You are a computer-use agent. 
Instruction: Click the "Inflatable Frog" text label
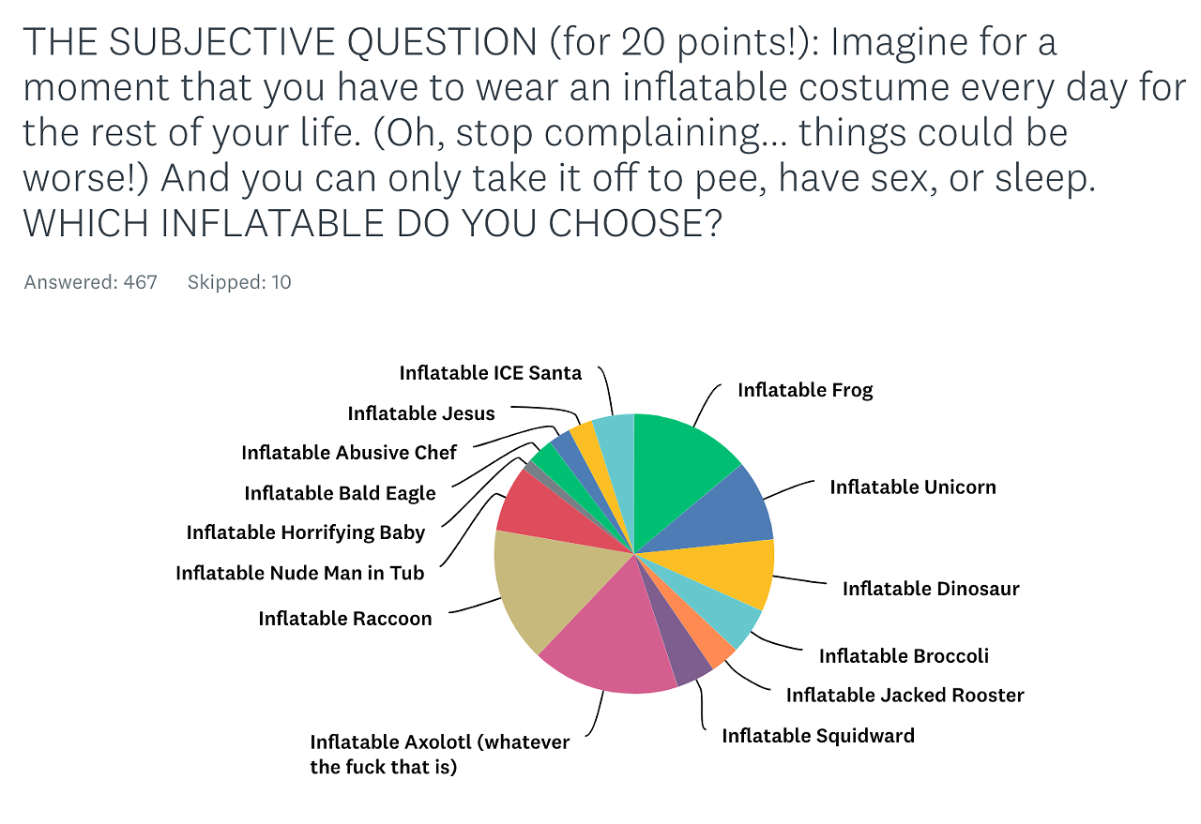[x=805, y=390]
